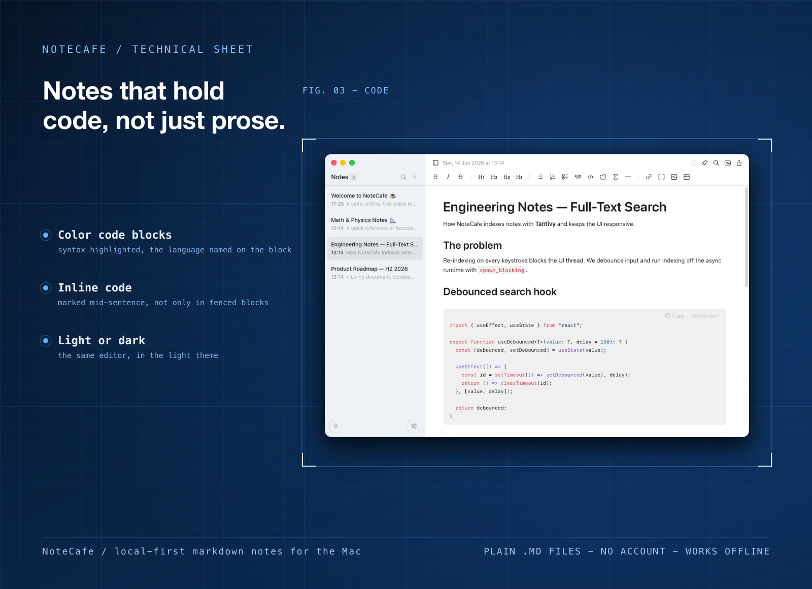Image resolution: width=812 pixels, height=589 pixels.
Task: Insert a bulleted list
Action: [x=540, y=177]
